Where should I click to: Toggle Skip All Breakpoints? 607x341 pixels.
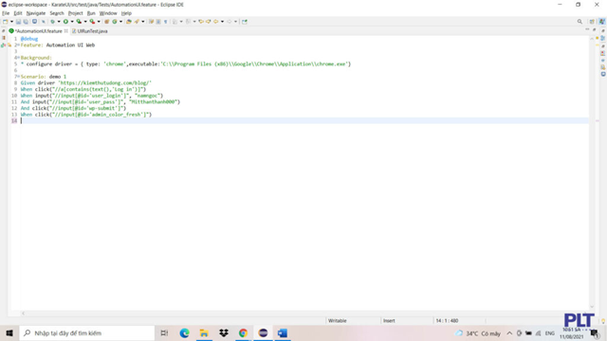(44, 22)
